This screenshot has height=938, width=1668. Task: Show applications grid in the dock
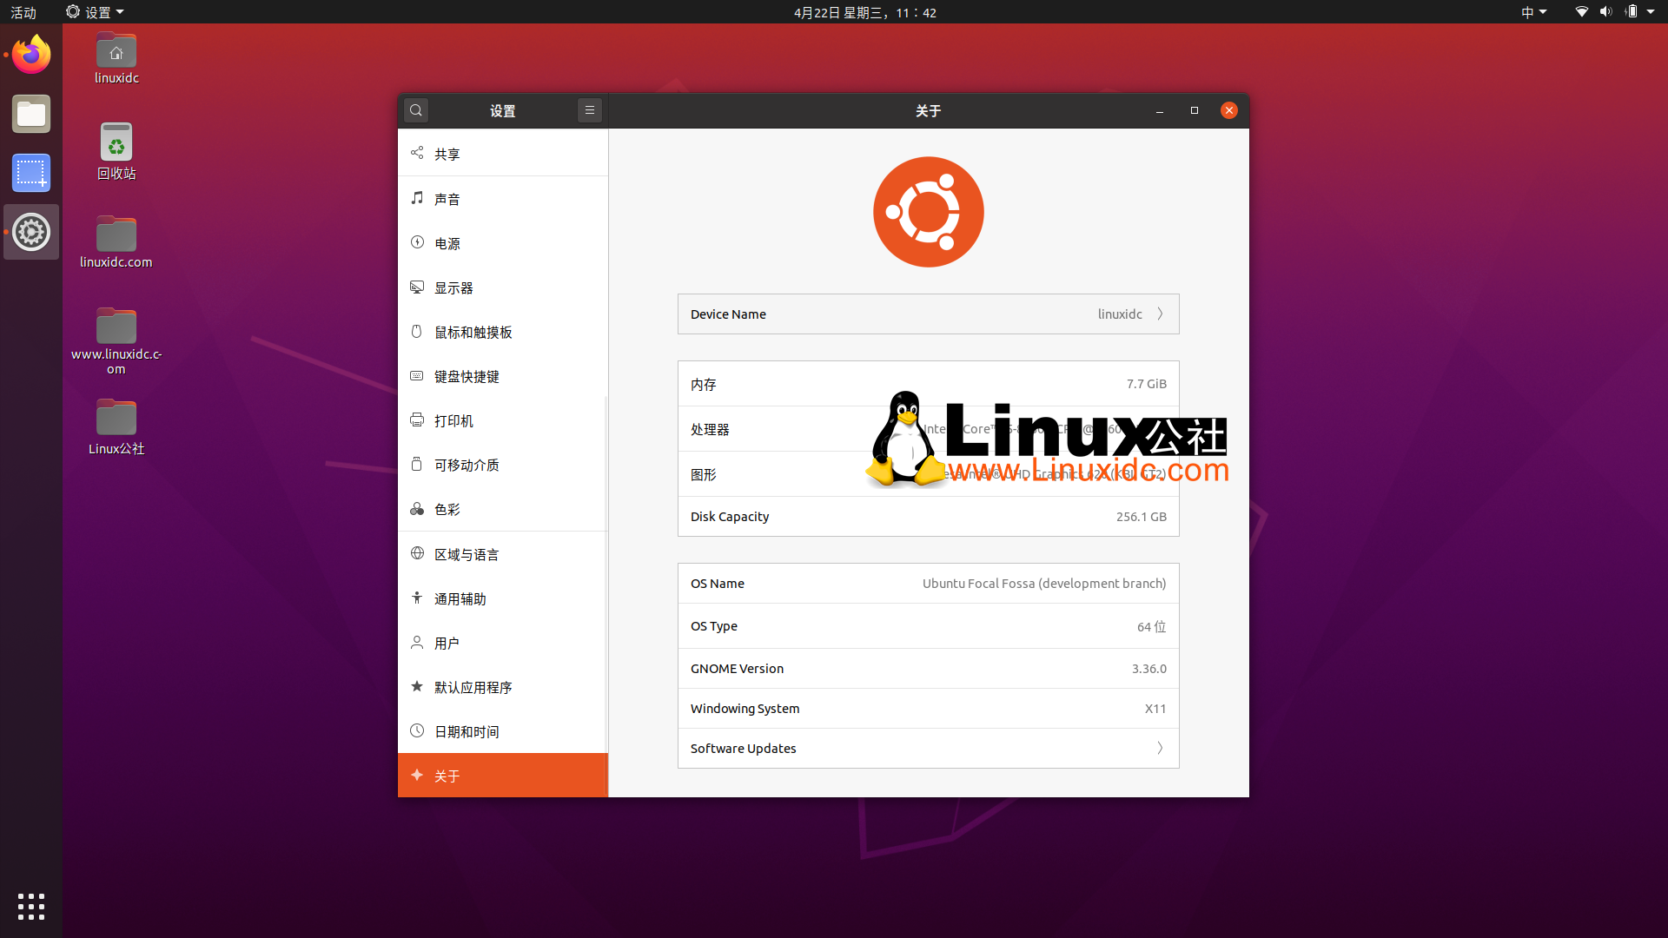click(x=31, y=906)
